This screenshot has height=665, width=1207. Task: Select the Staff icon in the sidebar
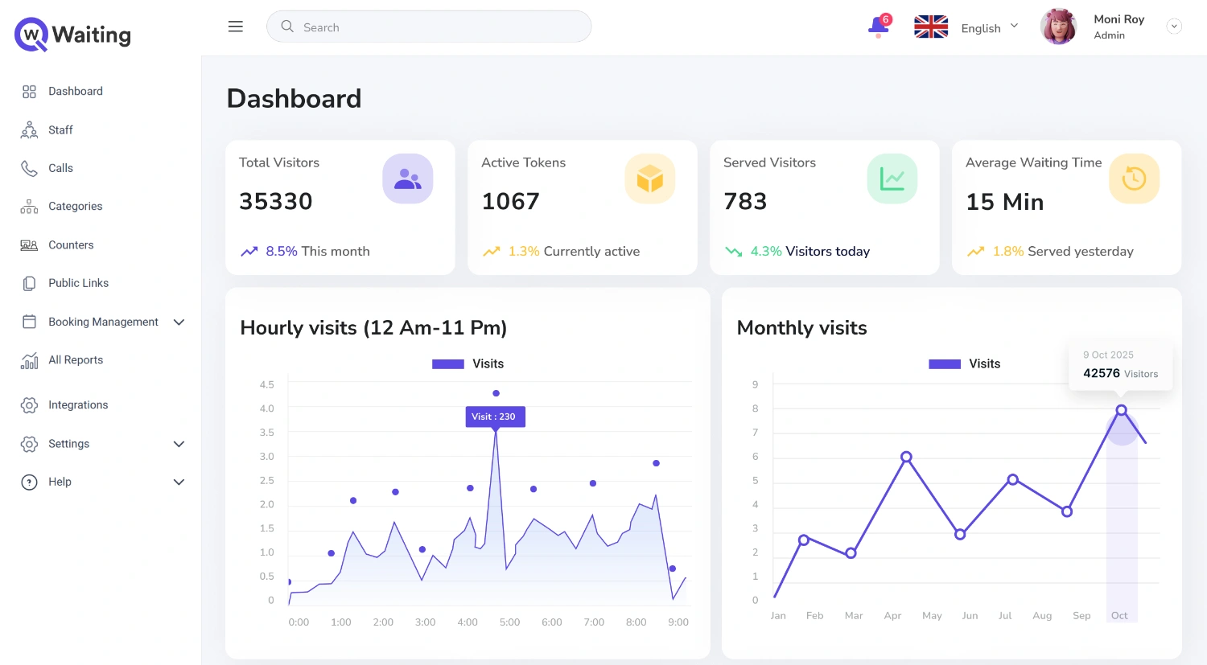(x=28, y=129)
